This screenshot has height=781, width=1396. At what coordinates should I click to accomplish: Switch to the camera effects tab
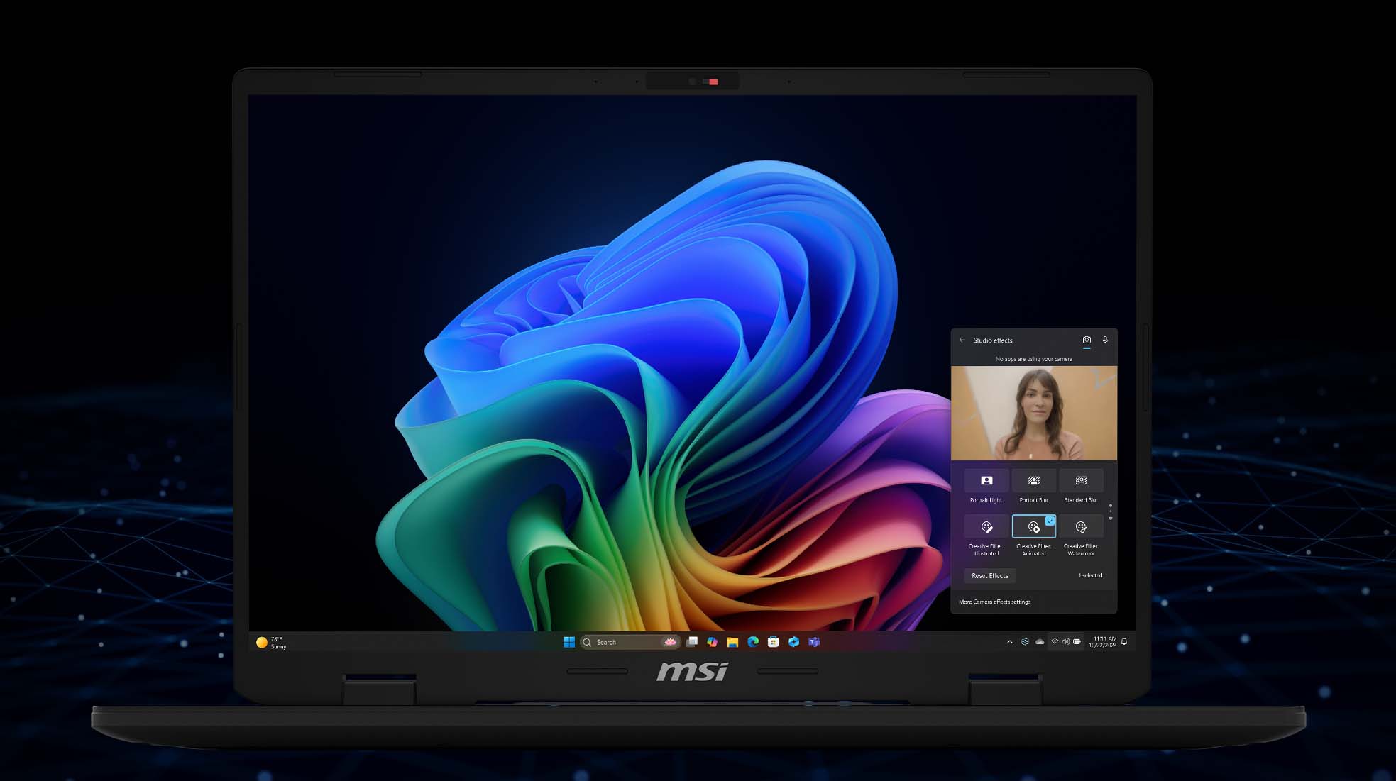pos(1086,340)
